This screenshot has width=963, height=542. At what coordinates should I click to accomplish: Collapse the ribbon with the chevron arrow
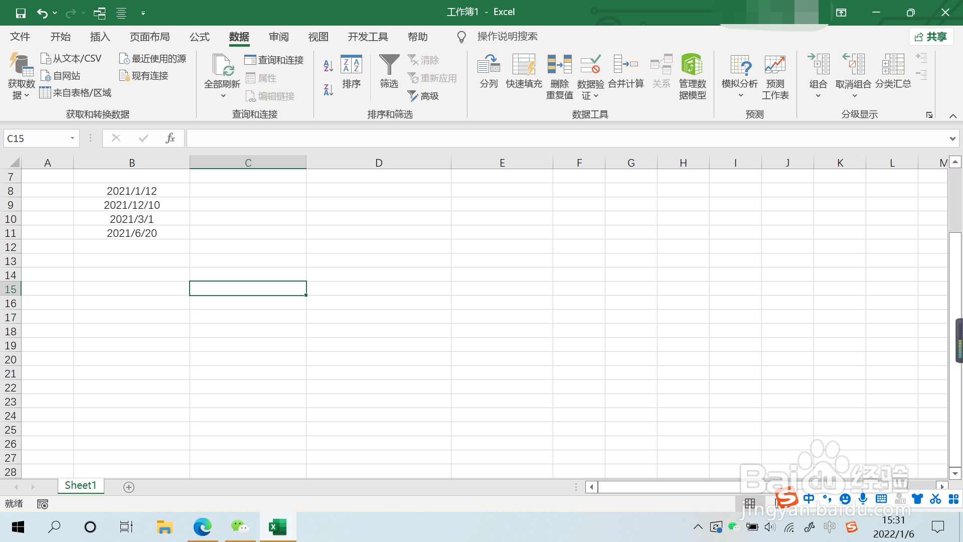953,116
